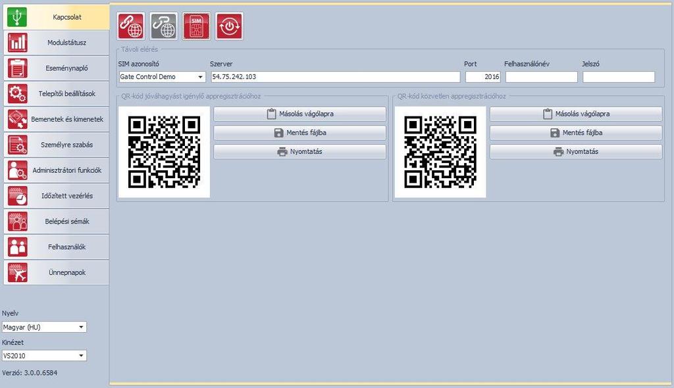Screen dimensions: 674x388
Task: Click the icon beside Bemenetek és kimenetek
Action: pos(17,119)
